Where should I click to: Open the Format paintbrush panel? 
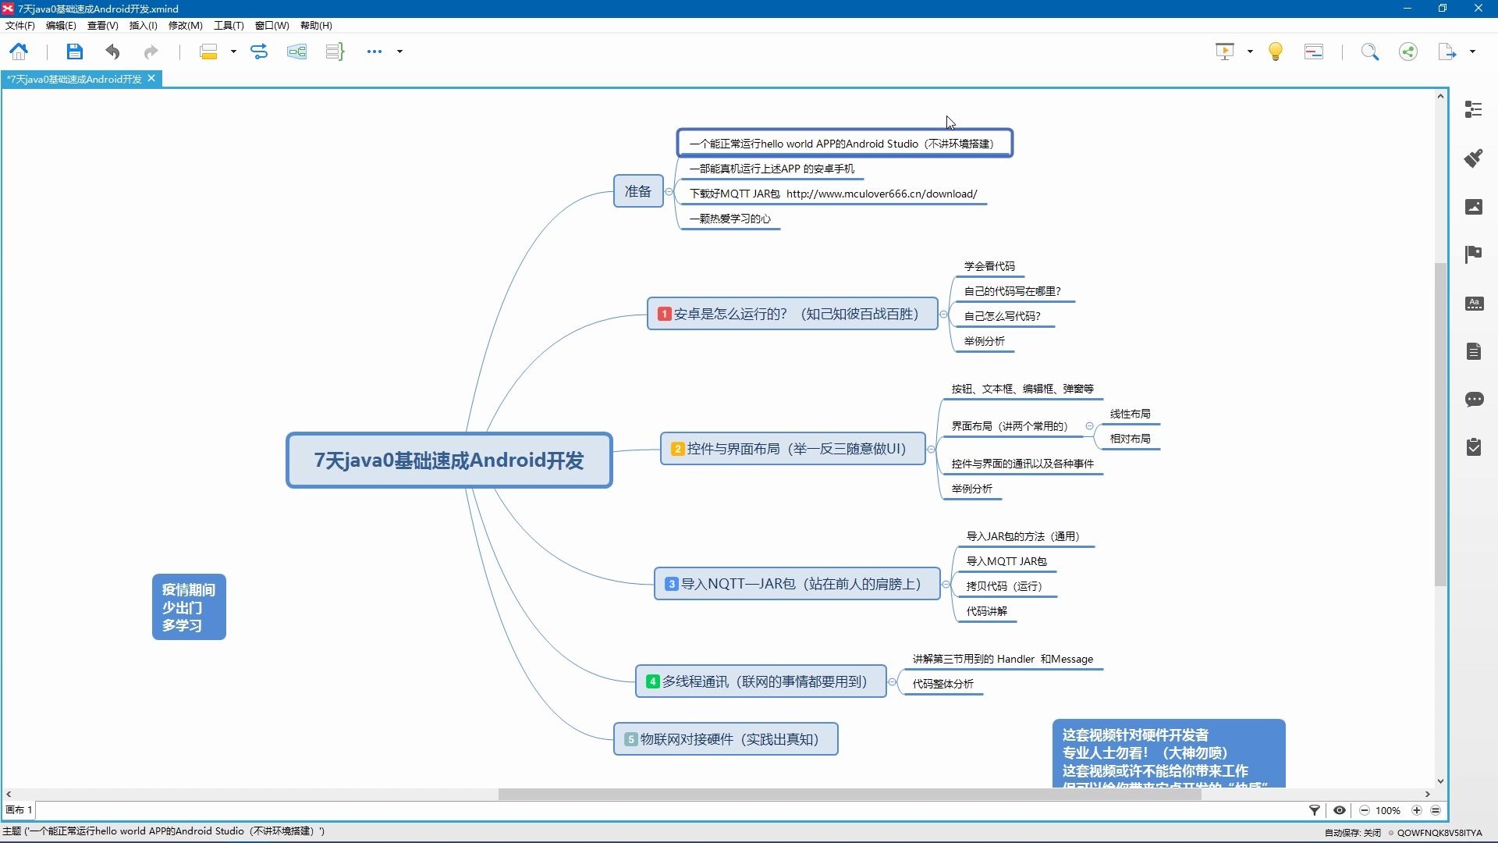tap(1473, 158)
